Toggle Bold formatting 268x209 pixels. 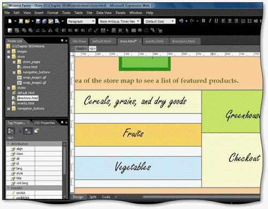point(204,21)
